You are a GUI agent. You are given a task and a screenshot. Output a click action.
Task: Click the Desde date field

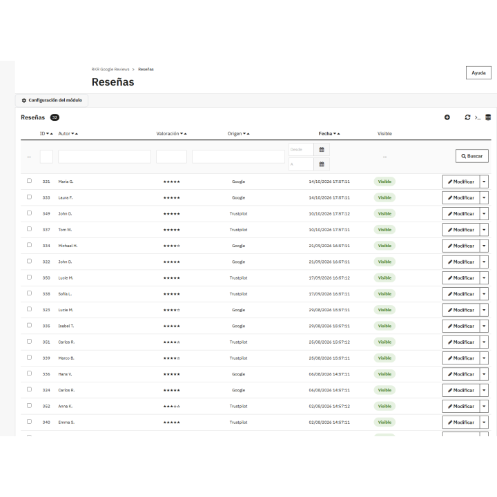[x=301, y=150]
